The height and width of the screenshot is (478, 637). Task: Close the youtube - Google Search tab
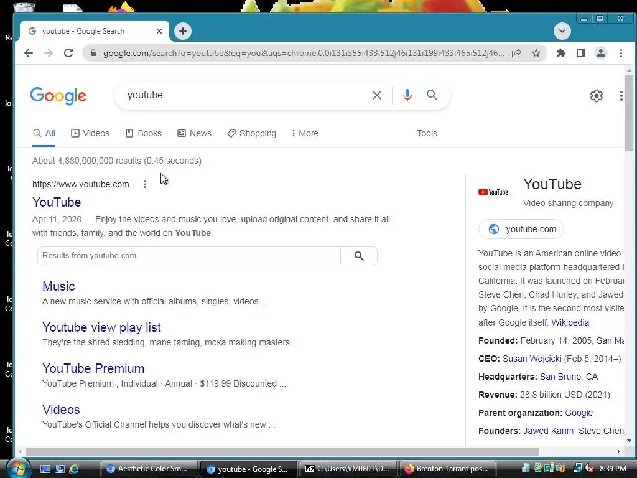[159, 31]
